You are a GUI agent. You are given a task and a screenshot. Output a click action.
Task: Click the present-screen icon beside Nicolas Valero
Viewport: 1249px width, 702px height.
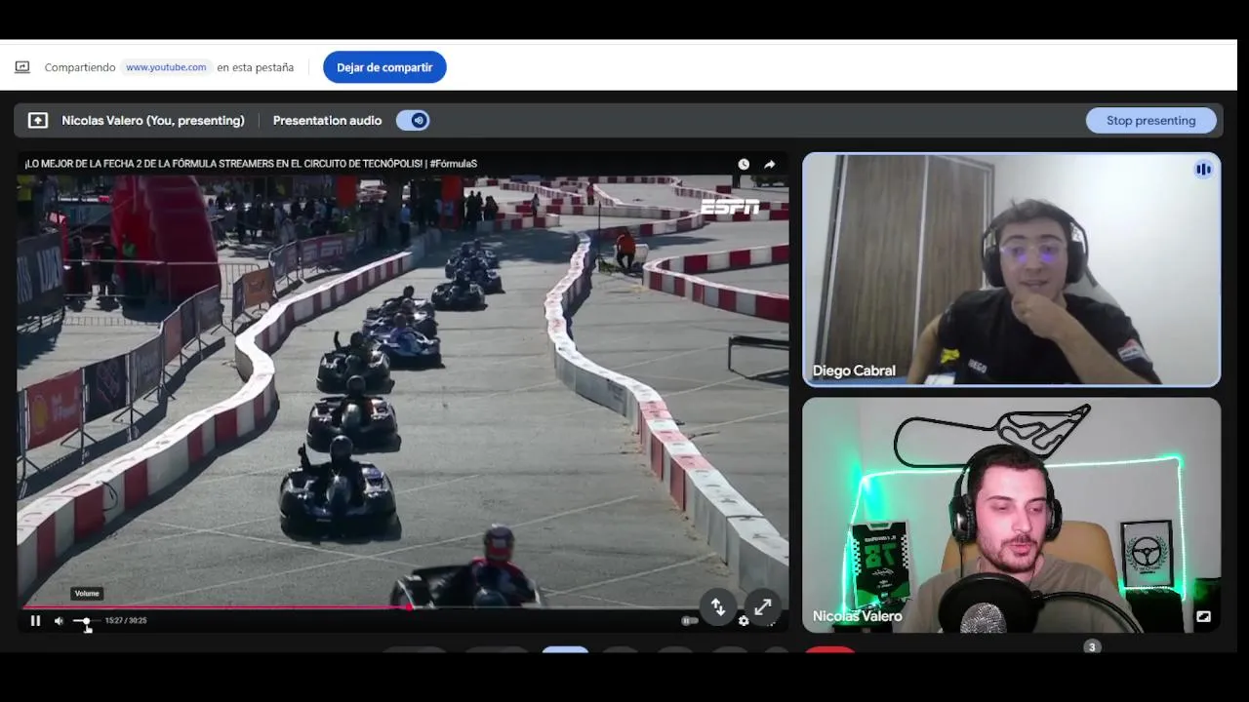[x=38, y=121]
